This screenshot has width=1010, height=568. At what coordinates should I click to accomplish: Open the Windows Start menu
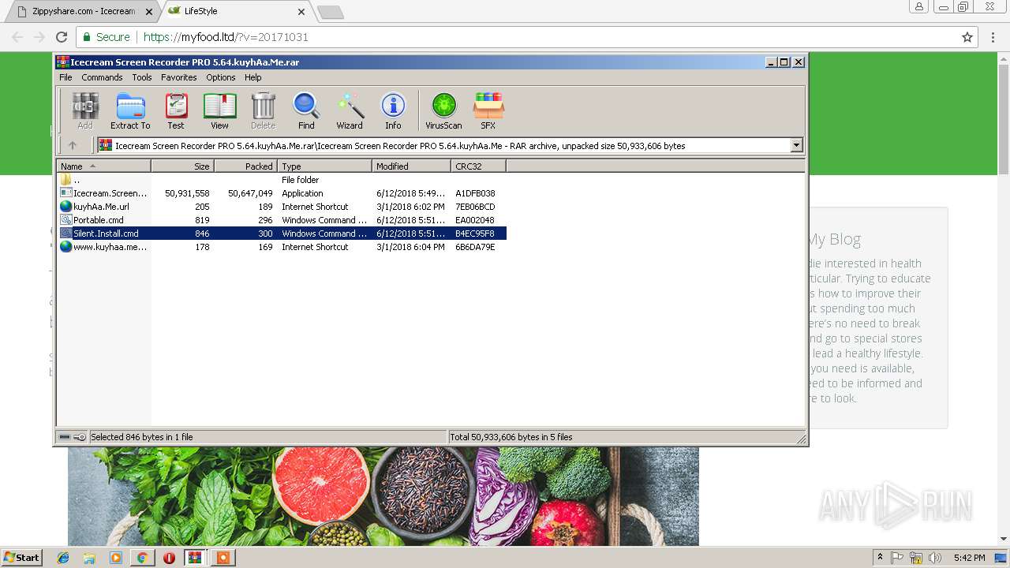21,558
